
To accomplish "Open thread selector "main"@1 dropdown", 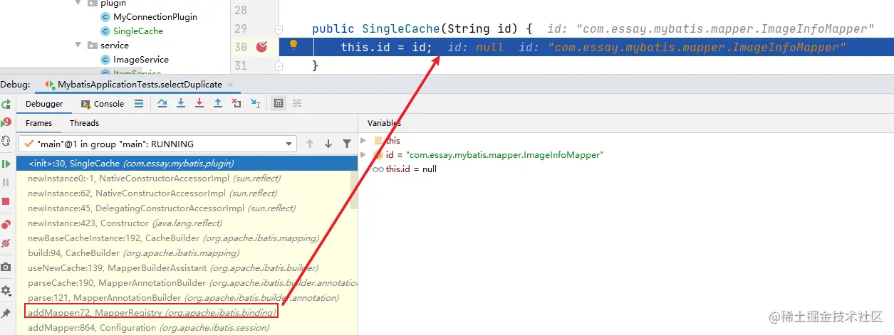I will click(157, 144).
